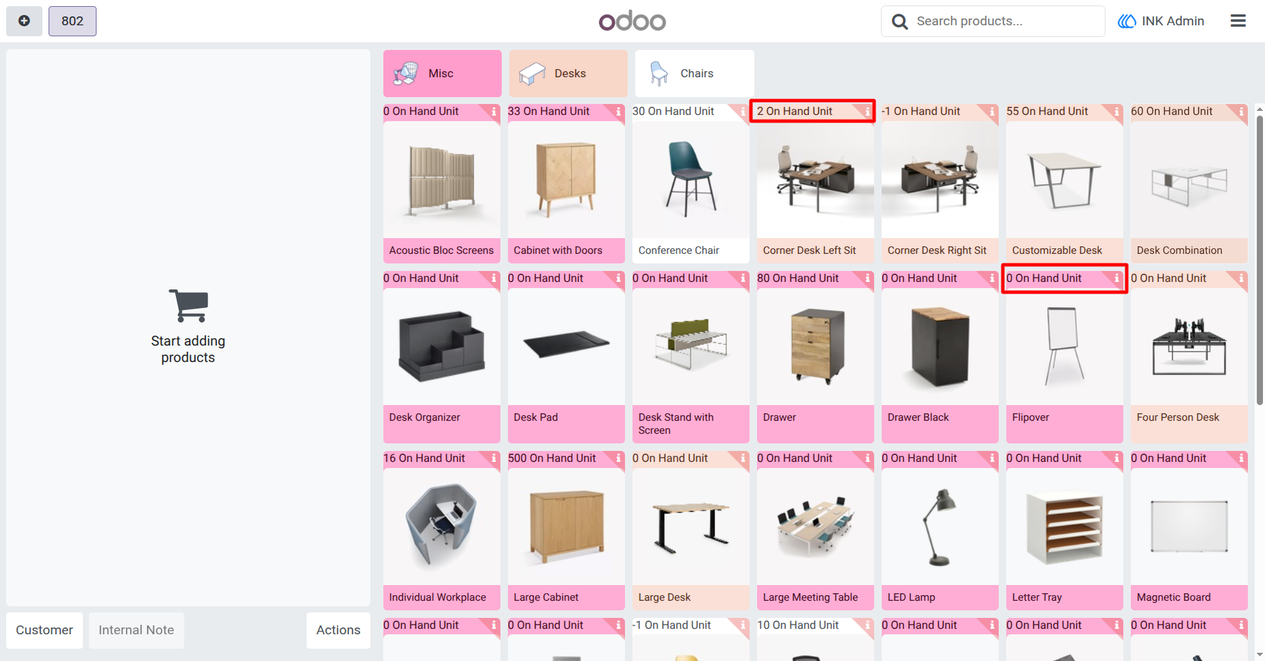Add Conference Chair to order
Screen dimensions: 1265x661
pyautogui.click(x=691, y=183)
